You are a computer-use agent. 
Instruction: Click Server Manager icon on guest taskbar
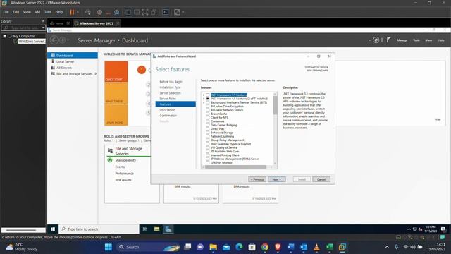(x=168, y=229)
